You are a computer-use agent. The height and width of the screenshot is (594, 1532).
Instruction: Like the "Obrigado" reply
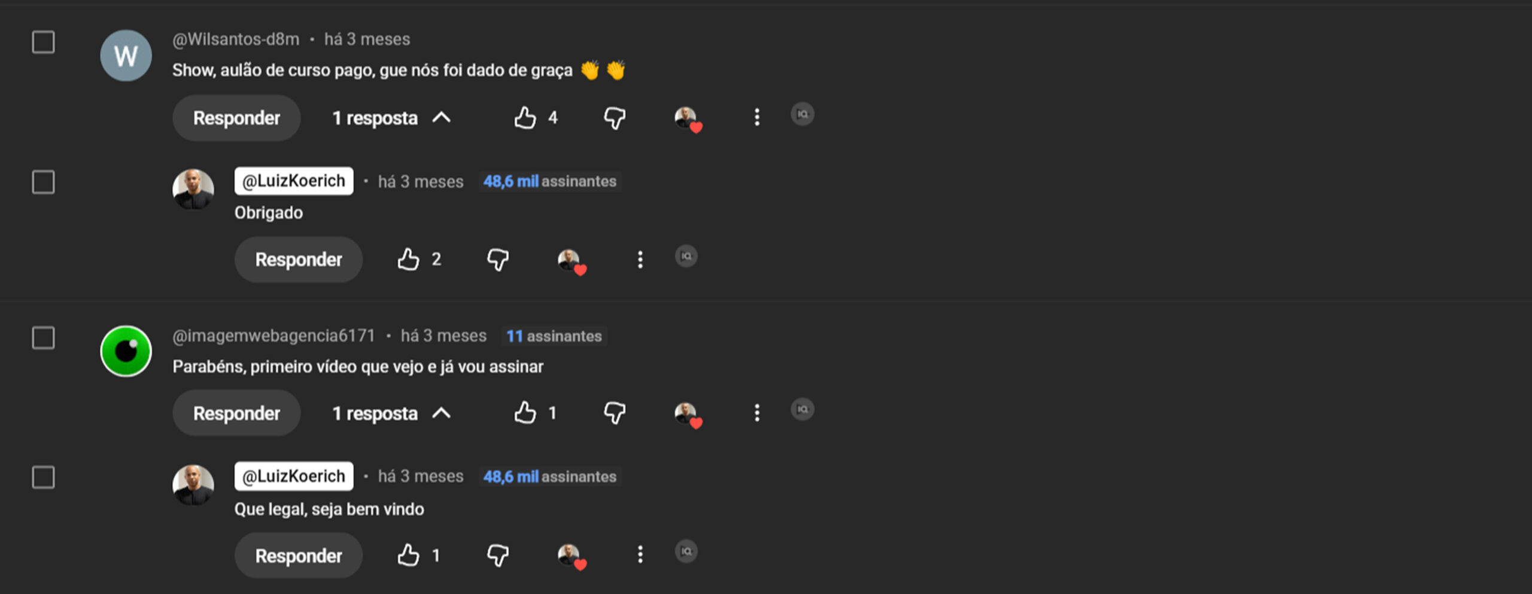(408, 259)
